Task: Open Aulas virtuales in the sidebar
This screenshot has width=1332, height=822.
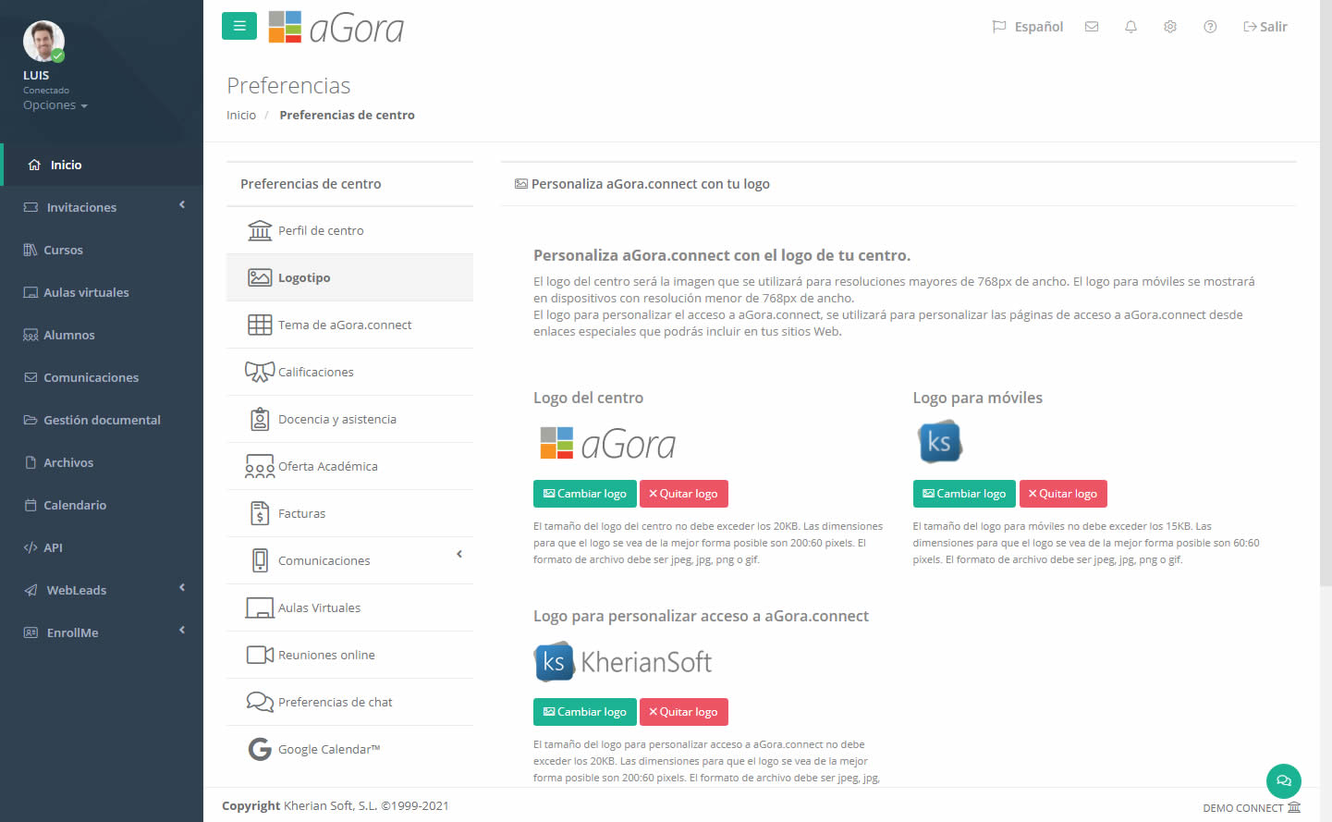Action: tap(102, 292)
